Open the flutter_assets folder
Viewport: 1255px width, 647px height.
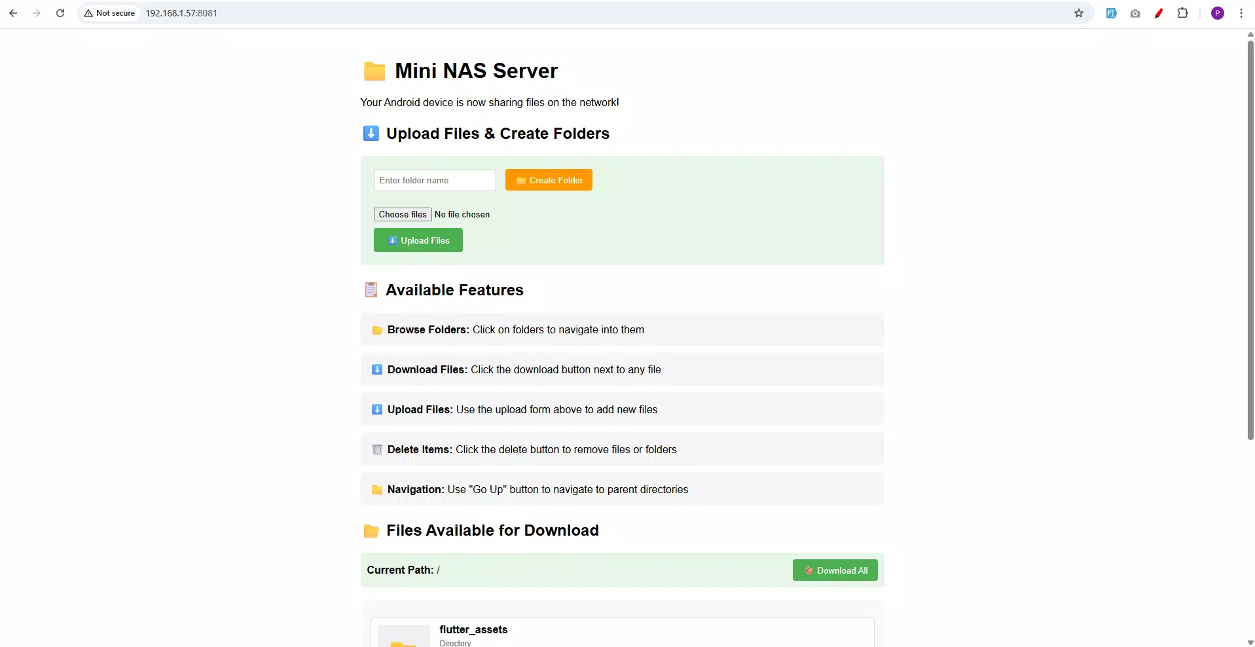click(473, 629)
